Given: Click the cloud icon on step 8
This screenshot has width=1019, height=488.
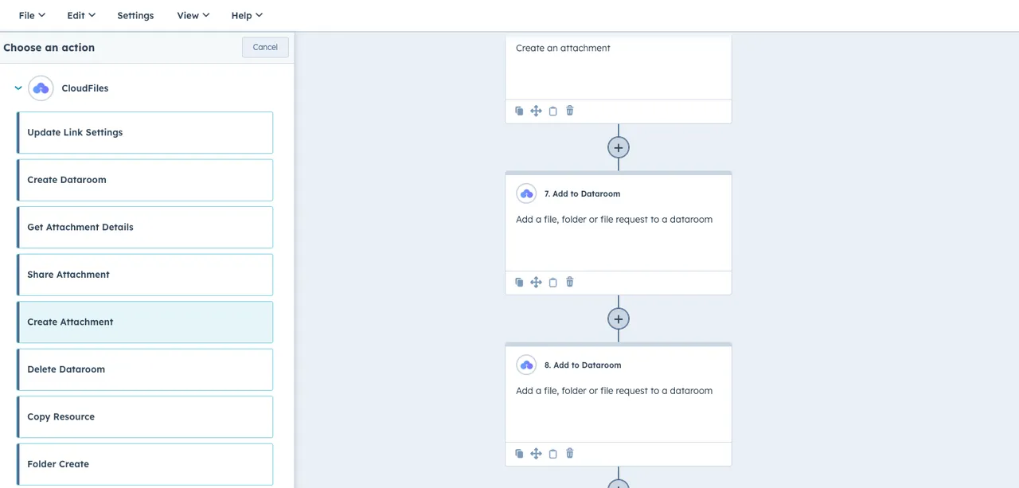Looking at the screenshot, I should (526, 365).
